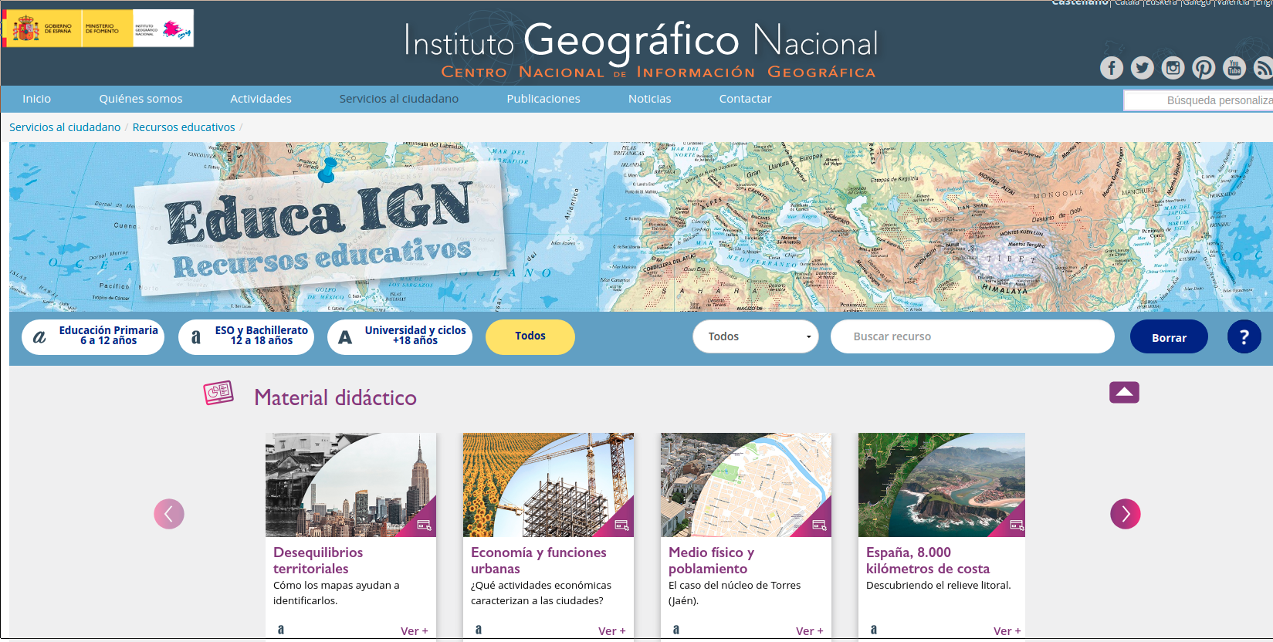1273x642 pixels.
Task: Go to Inicio in the navigation bar
Action: coord(36,99)
